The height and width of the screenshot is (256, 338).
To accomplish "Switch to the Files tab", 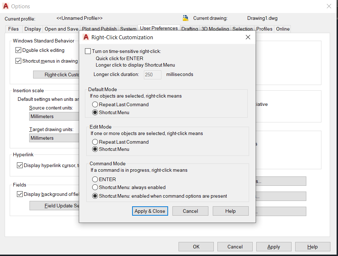I will tap(13, 29).
